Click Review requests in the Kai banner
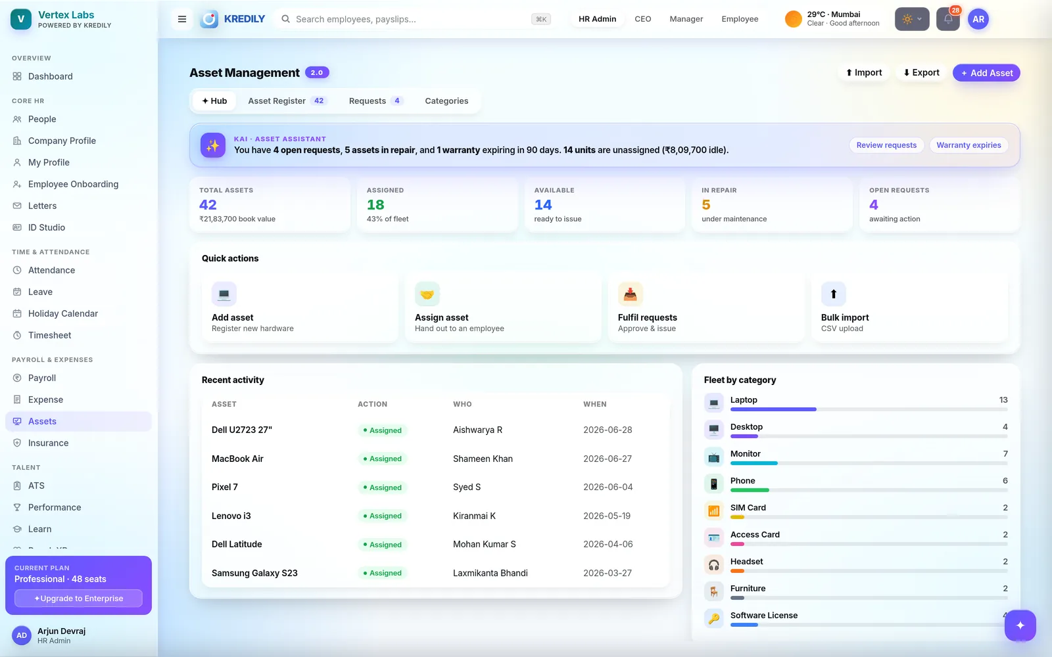Viewport: 1052px width, 657px height. [886, 145]
